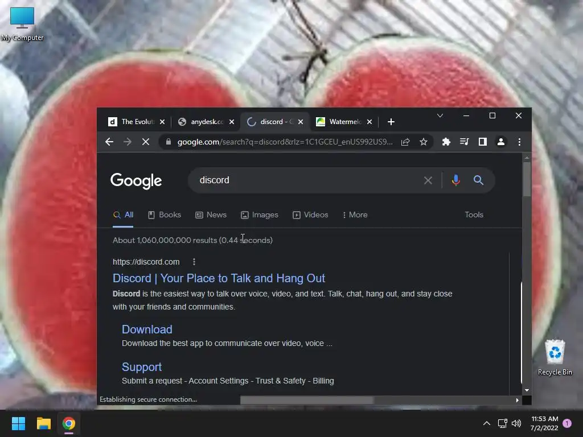This screenshot has width=583, height=437.
Task: Close the anydesk tab
Action: pyautogui.click(x=232, y=122)
